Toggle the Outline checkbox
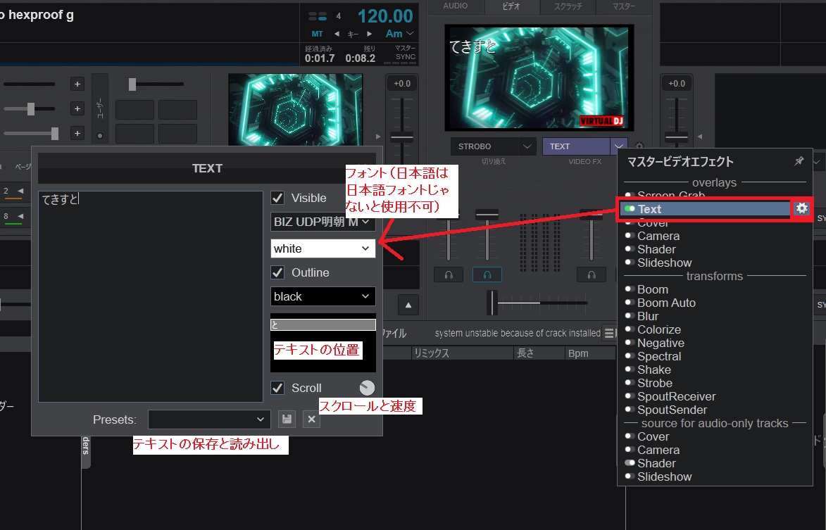 point(277,272)
